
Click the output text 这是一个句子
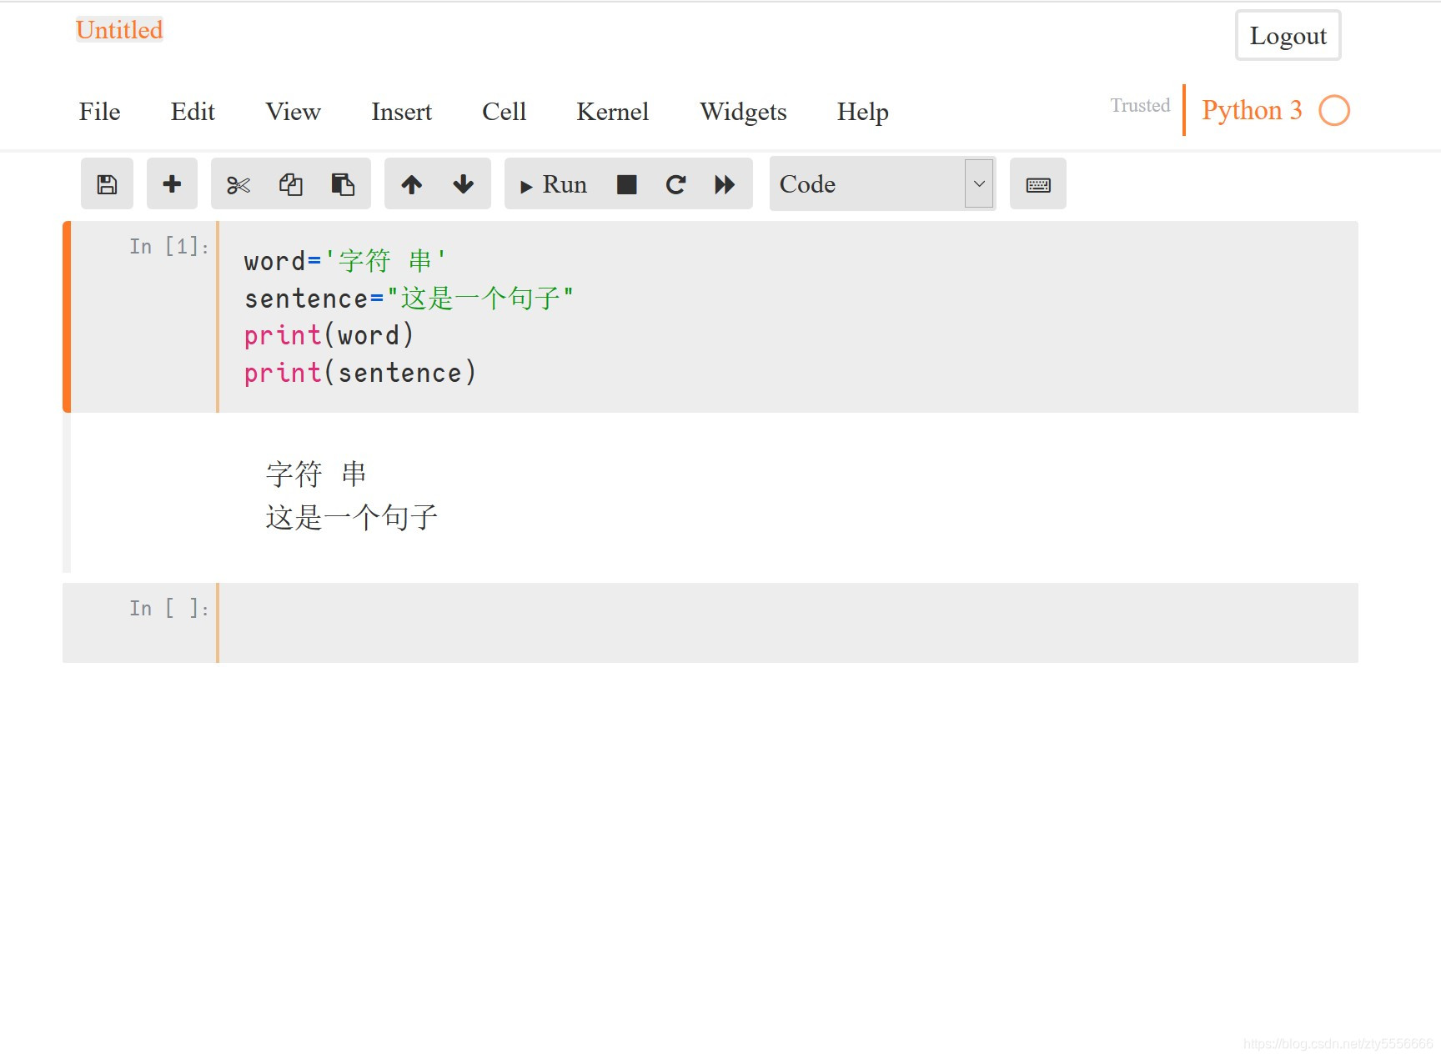352,518
